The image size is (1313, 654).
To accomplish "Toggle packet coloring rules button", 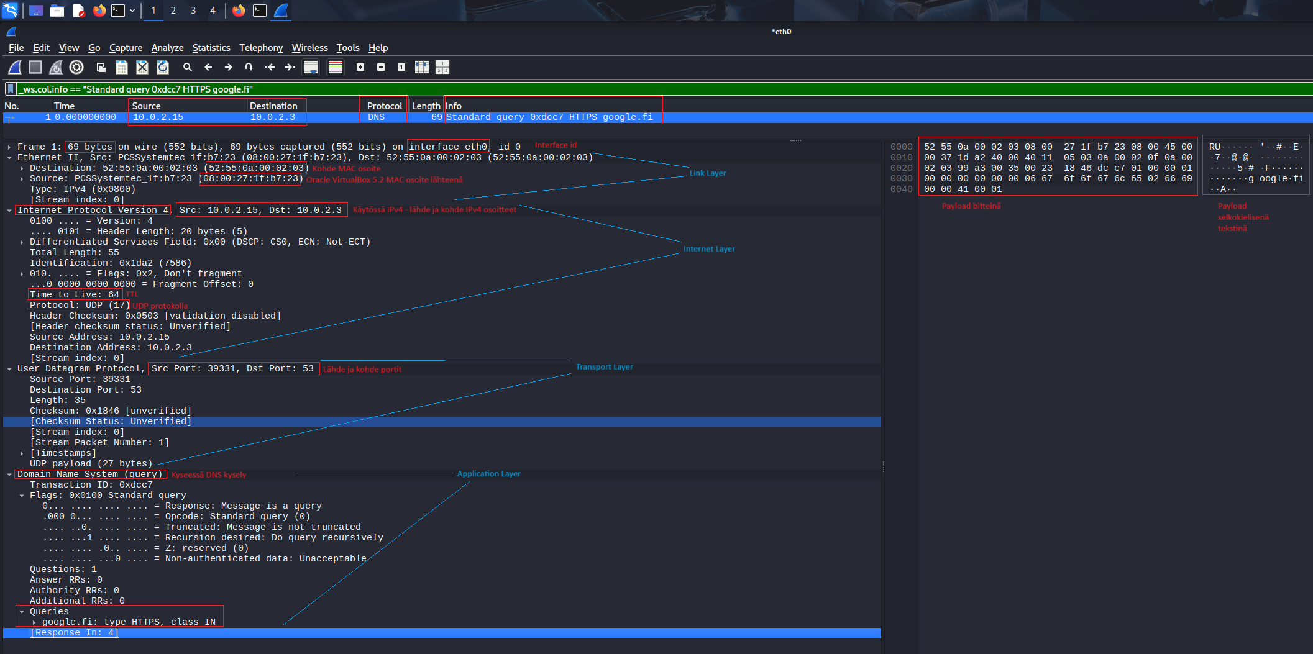I will (x=336, y=67).
